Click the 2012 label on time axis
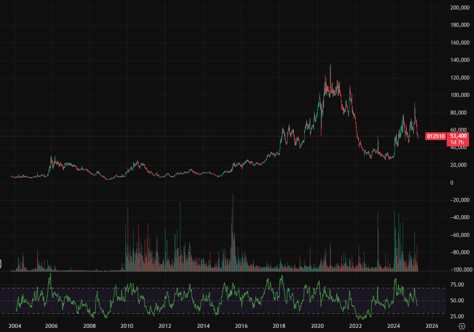 click(165, 326)
